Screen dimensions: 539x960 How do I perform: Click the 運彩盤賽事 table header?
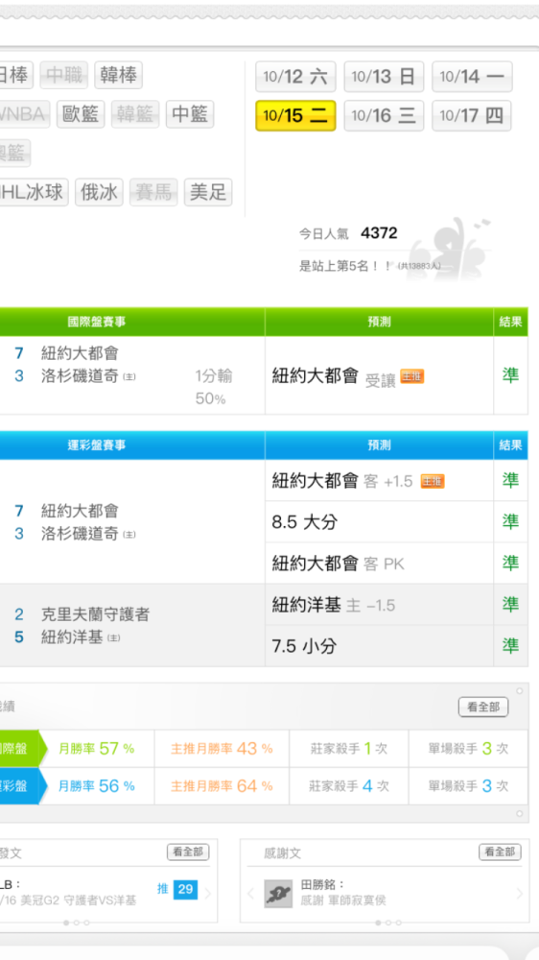[96, 445]
